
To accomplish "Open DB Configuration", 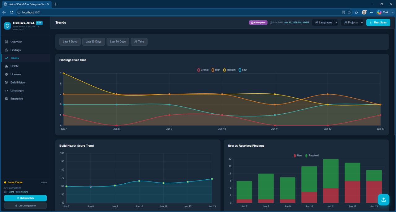I will click(25, 206).
